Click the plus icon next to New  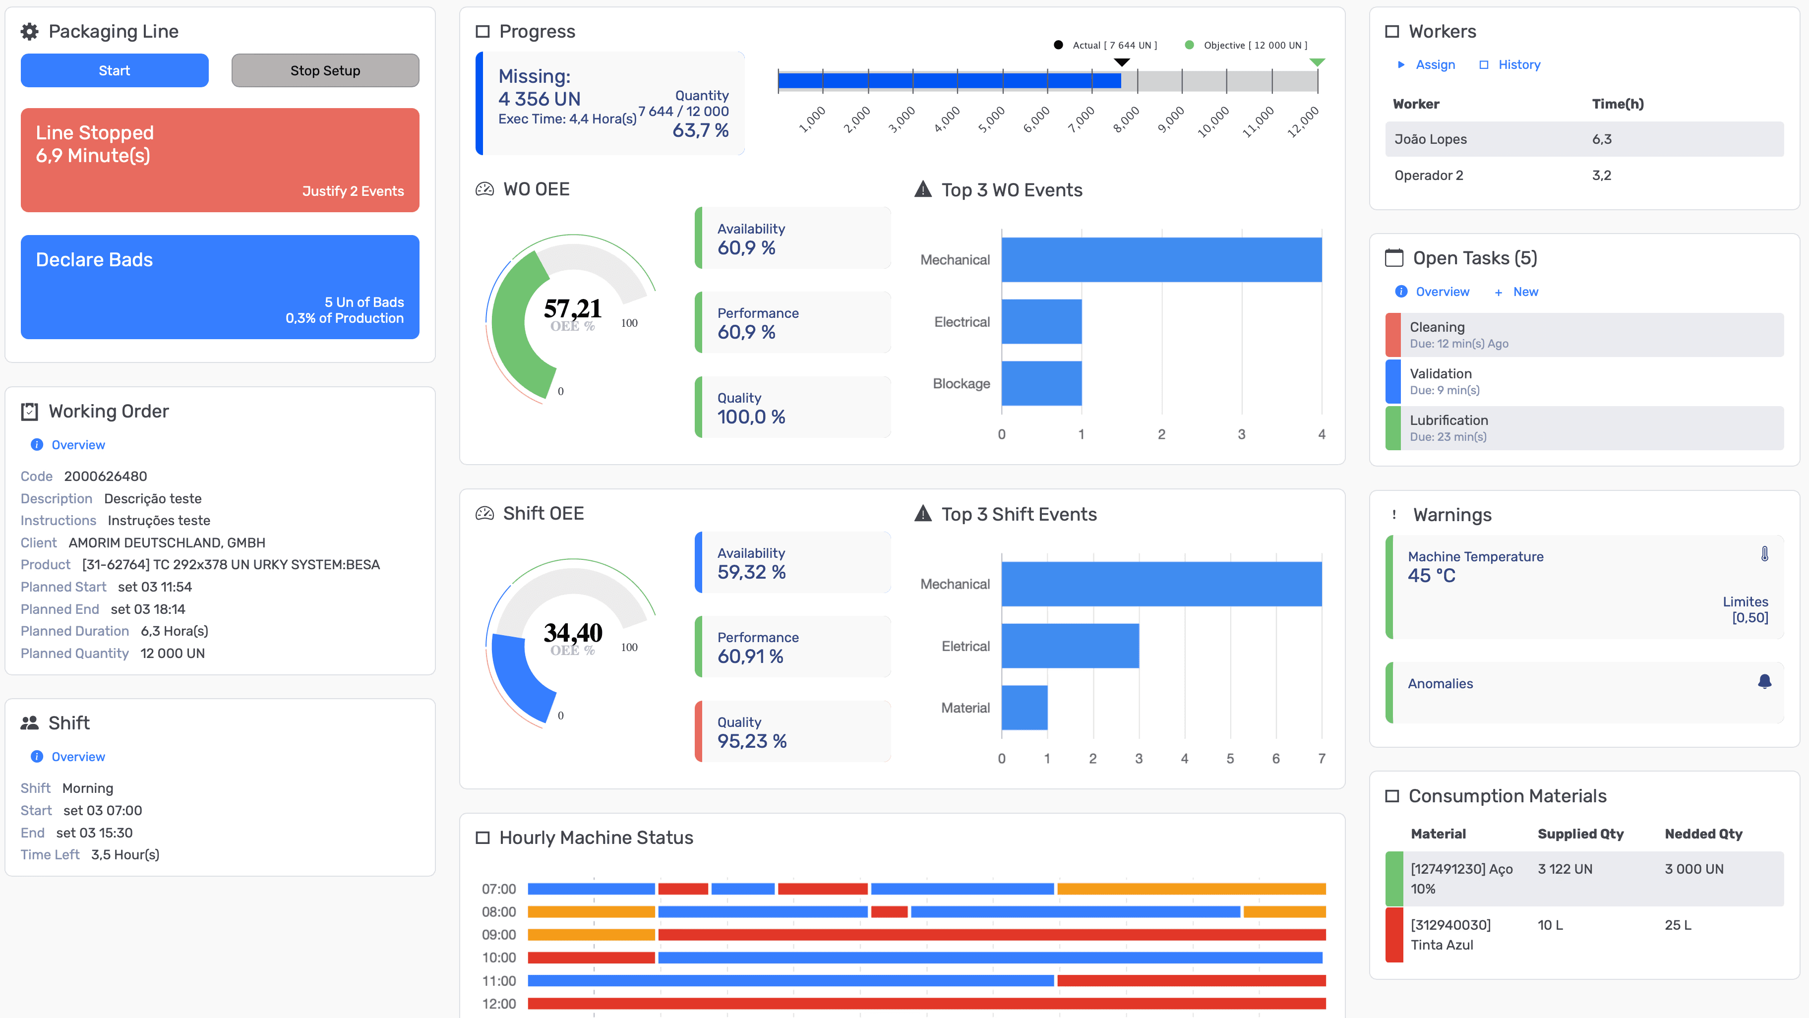[x=1499, y=292]
